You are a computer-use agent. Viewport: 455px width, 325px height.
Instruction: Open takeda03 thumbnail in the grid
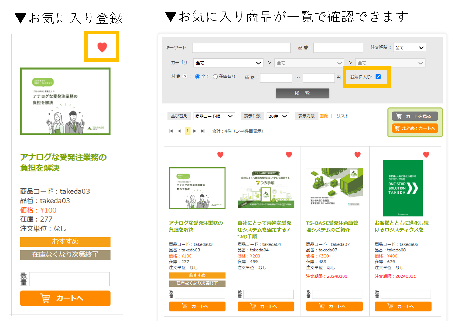pyautogui.click(x=197, y=188)
